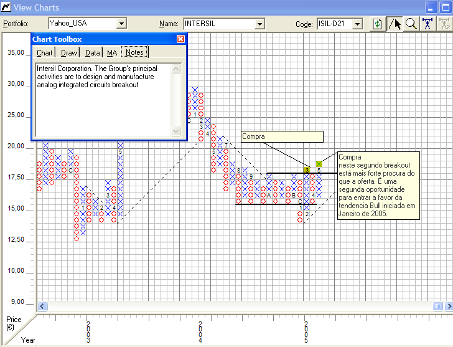The image size is (453, 347).
Task: Close the Chart Toolbox panel
Action: click(180, 39)
